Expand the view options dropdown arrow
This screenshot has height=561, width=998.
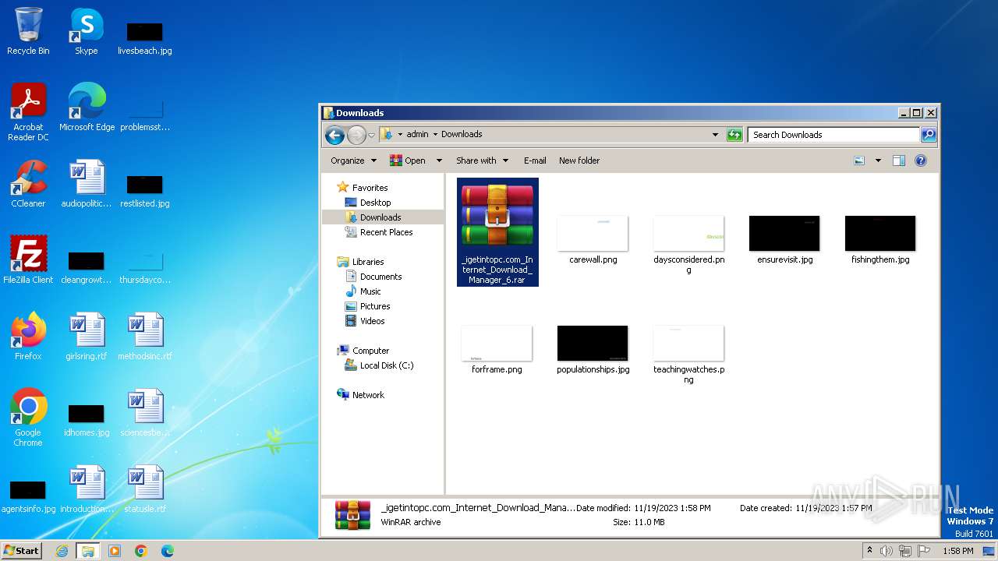[878, 161]
